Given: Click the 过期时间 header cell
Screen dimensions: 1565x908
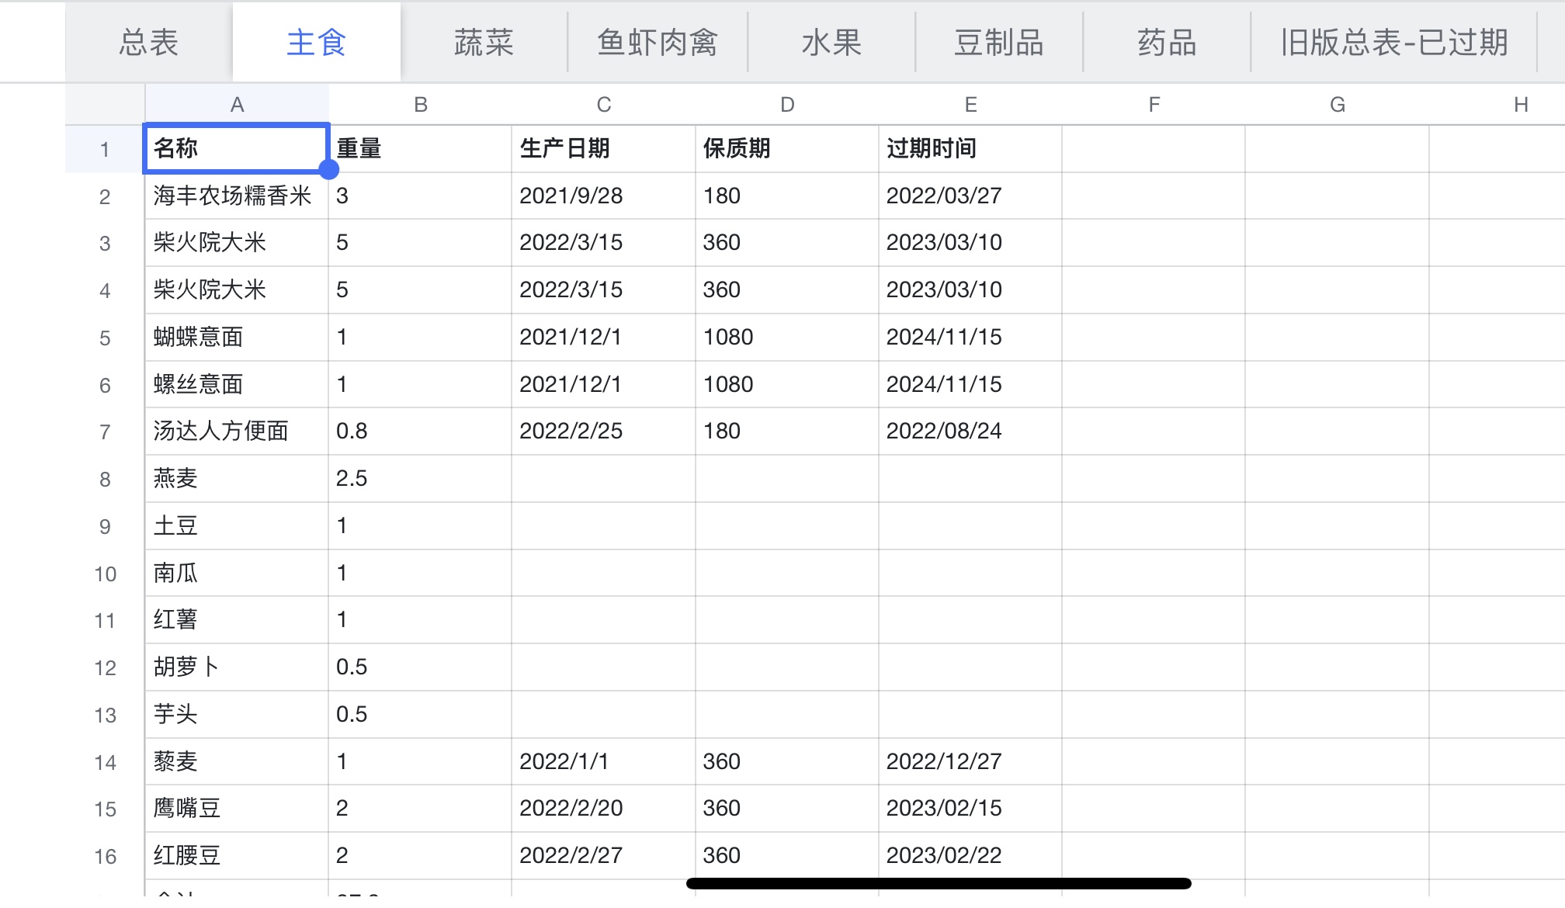Looking at the screenshot, I should click(x=970, y=148).
